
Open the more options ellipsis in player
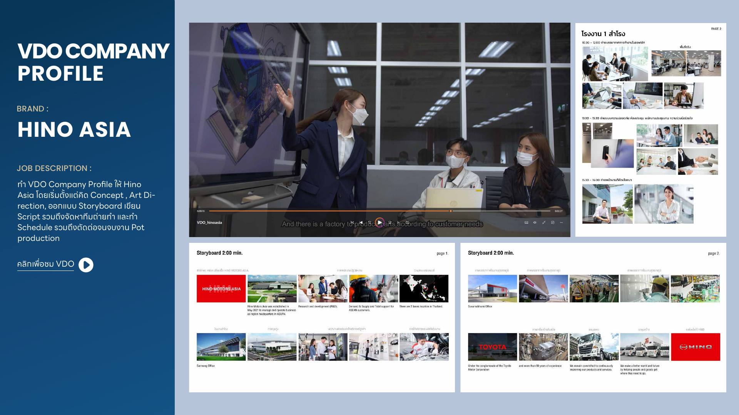562,222
